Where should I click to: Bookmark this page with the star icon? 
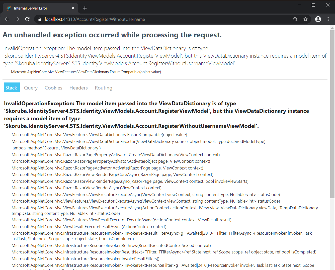305,19
